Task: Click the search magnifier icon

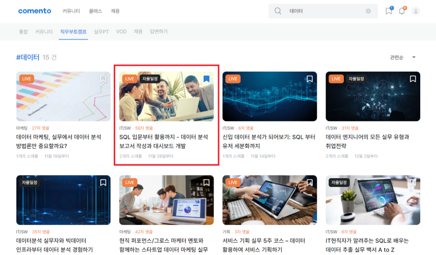Action: point(278,11)
